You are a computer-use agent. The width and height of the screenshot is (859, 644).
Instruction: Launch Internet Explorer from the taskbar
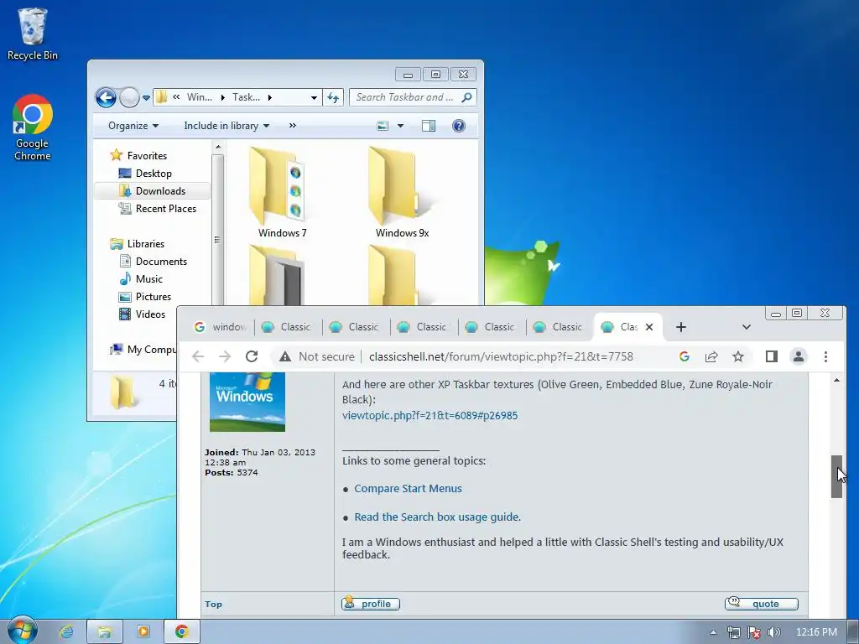[x=66, y=632]
